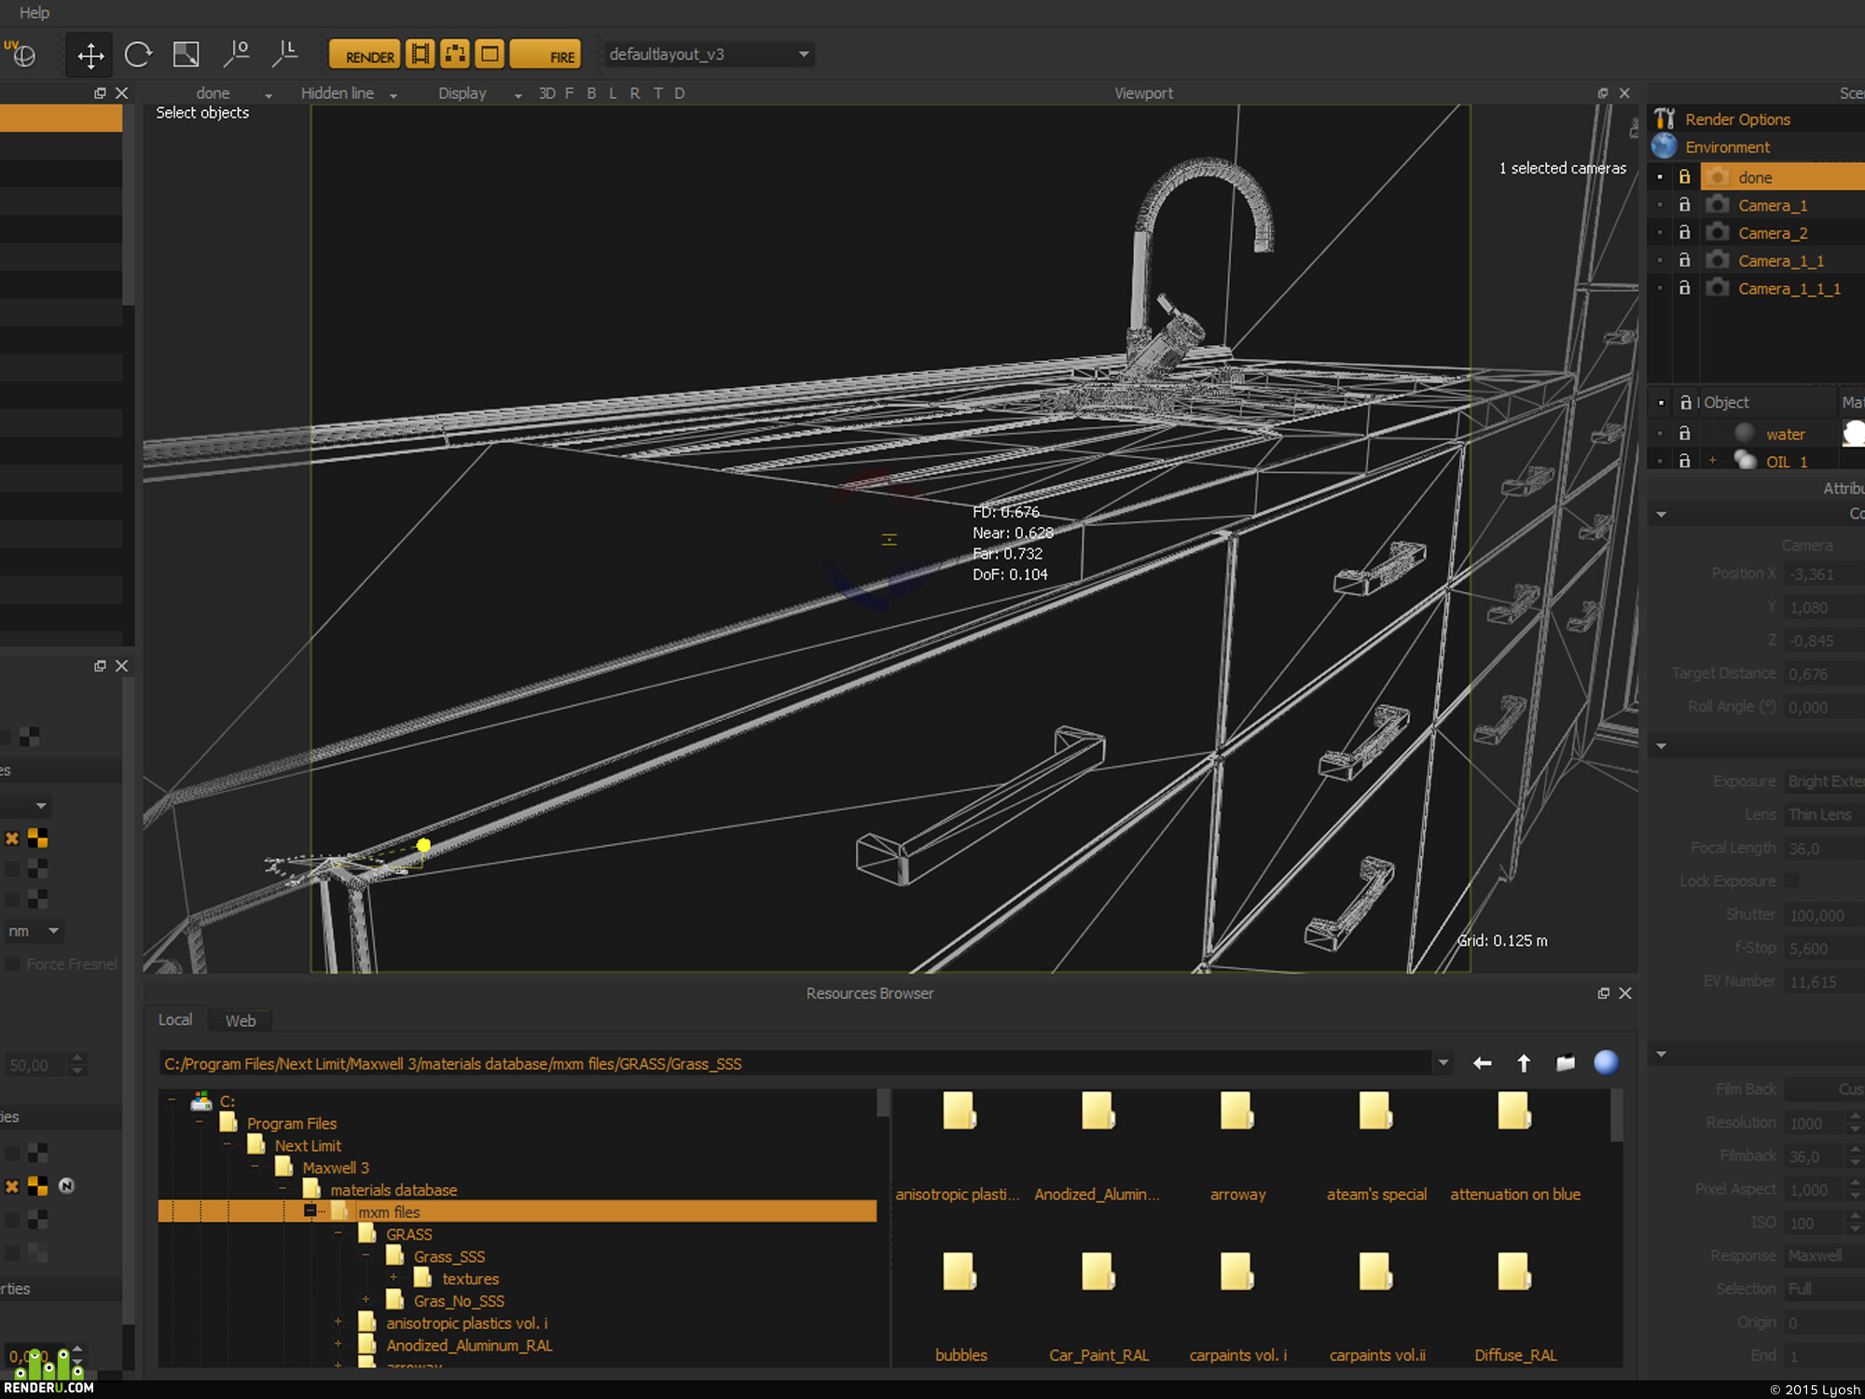Screen dimensions: 1865x1399
Task: Go up one folder level
Action: [x=1524, y=1063]
